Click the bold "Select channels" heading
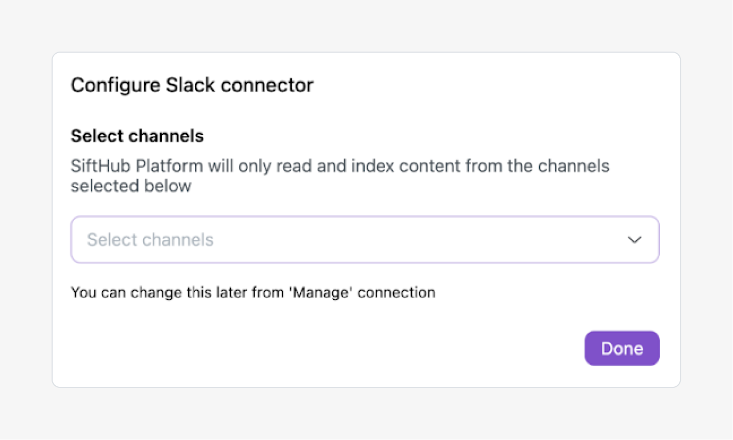This screenshot has width=733, height=440. [x=137, y=136]
